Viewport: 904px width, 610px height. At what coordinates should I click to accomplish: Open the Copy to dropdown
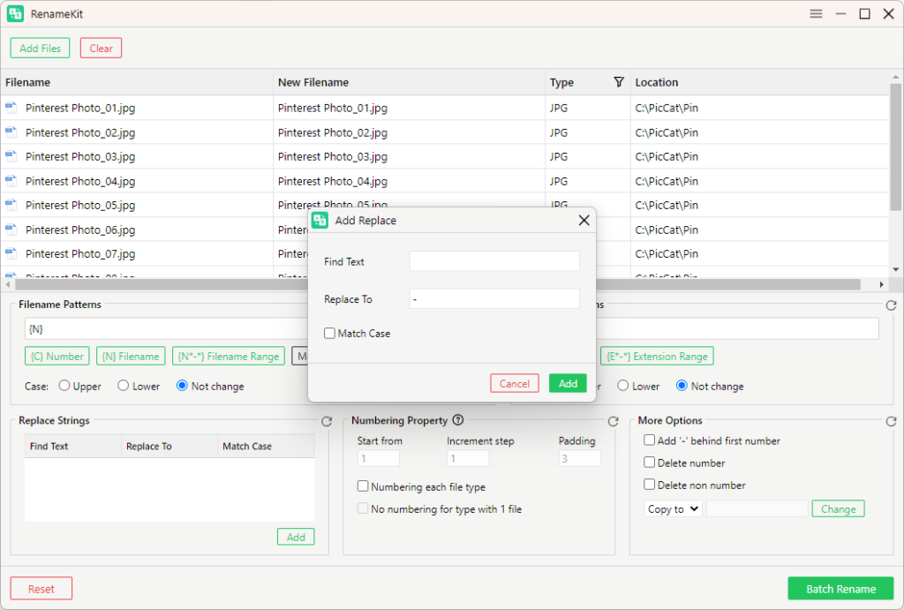[x=673, y=508]
